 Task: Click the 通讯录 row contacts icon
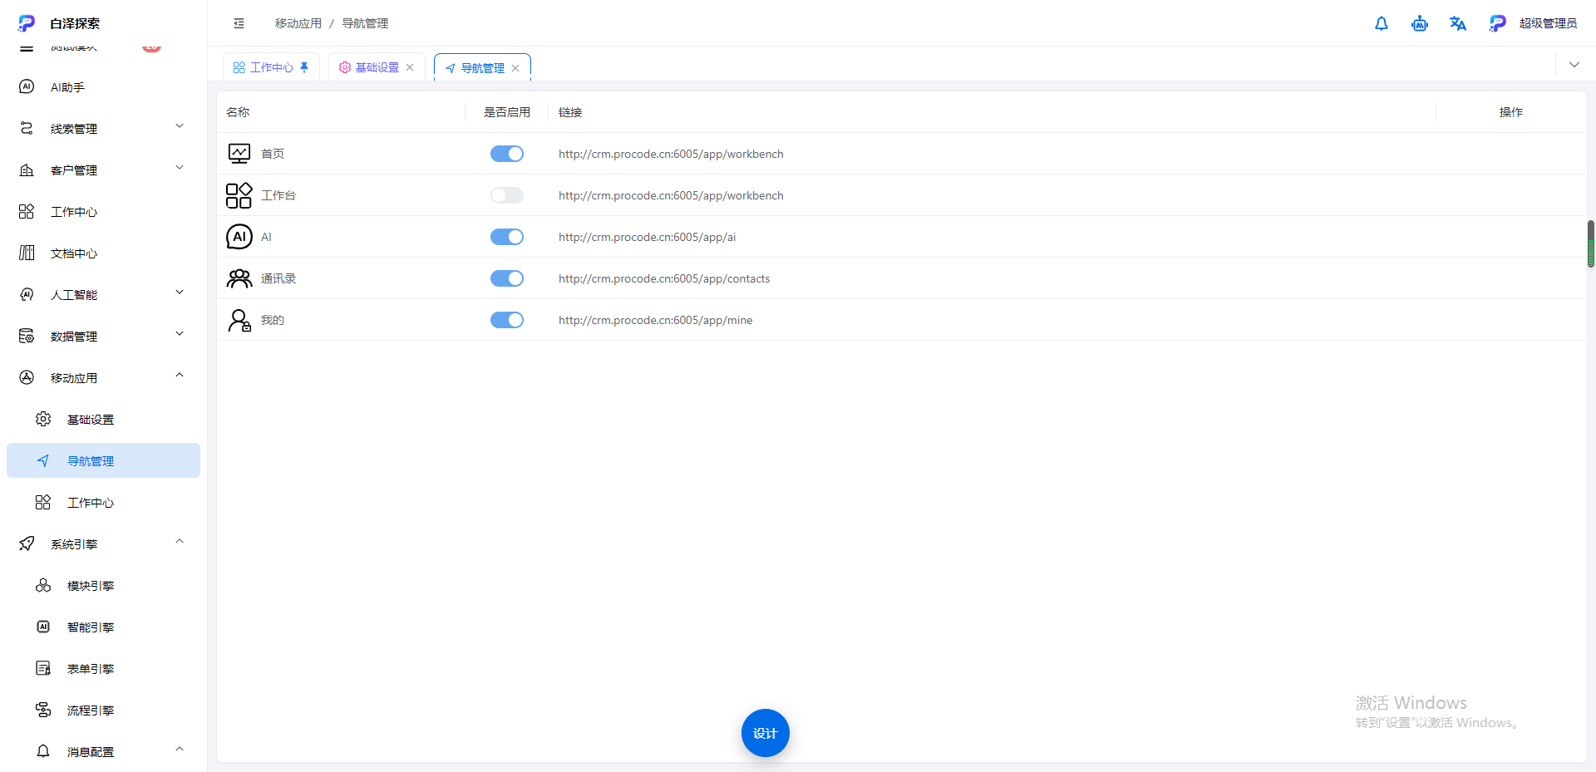coord(239,278)
